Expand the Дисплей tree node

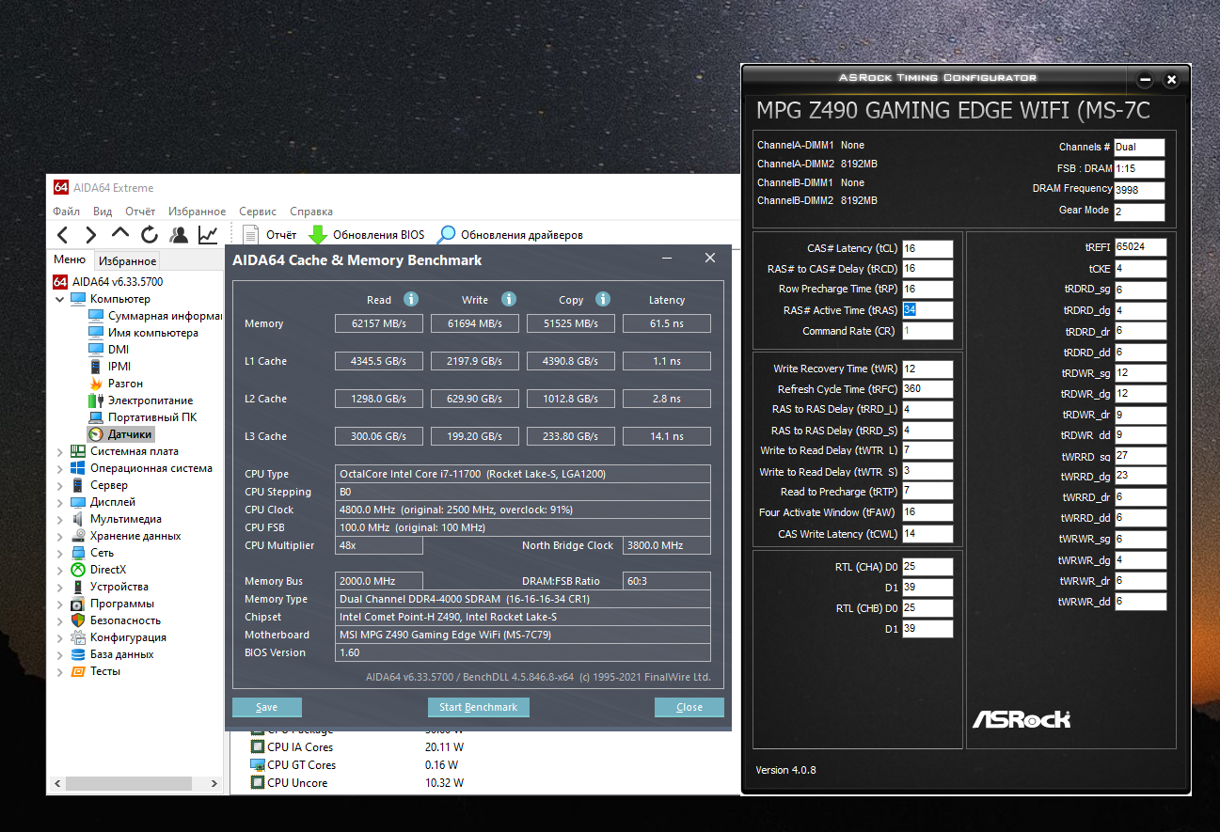pyautogui.click(x=60, y=502)
